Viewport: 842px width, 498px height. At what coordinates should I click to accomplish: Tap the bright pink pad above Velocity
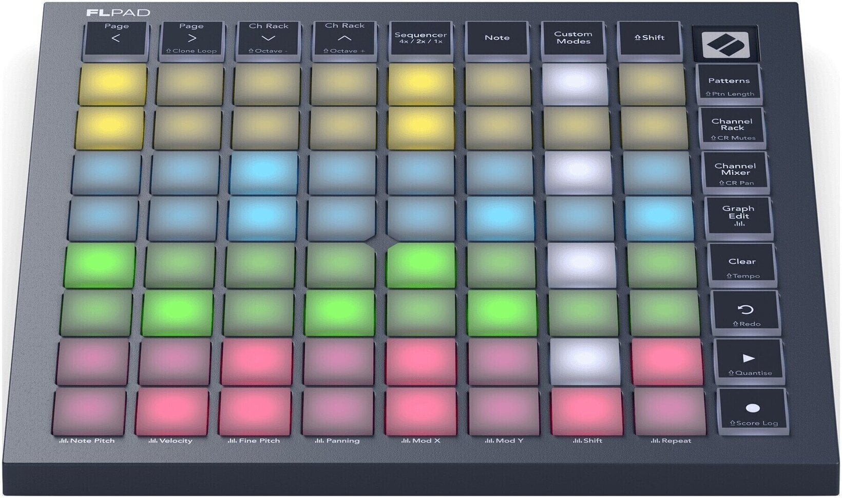pyautogui.click(x=172, y=412)
